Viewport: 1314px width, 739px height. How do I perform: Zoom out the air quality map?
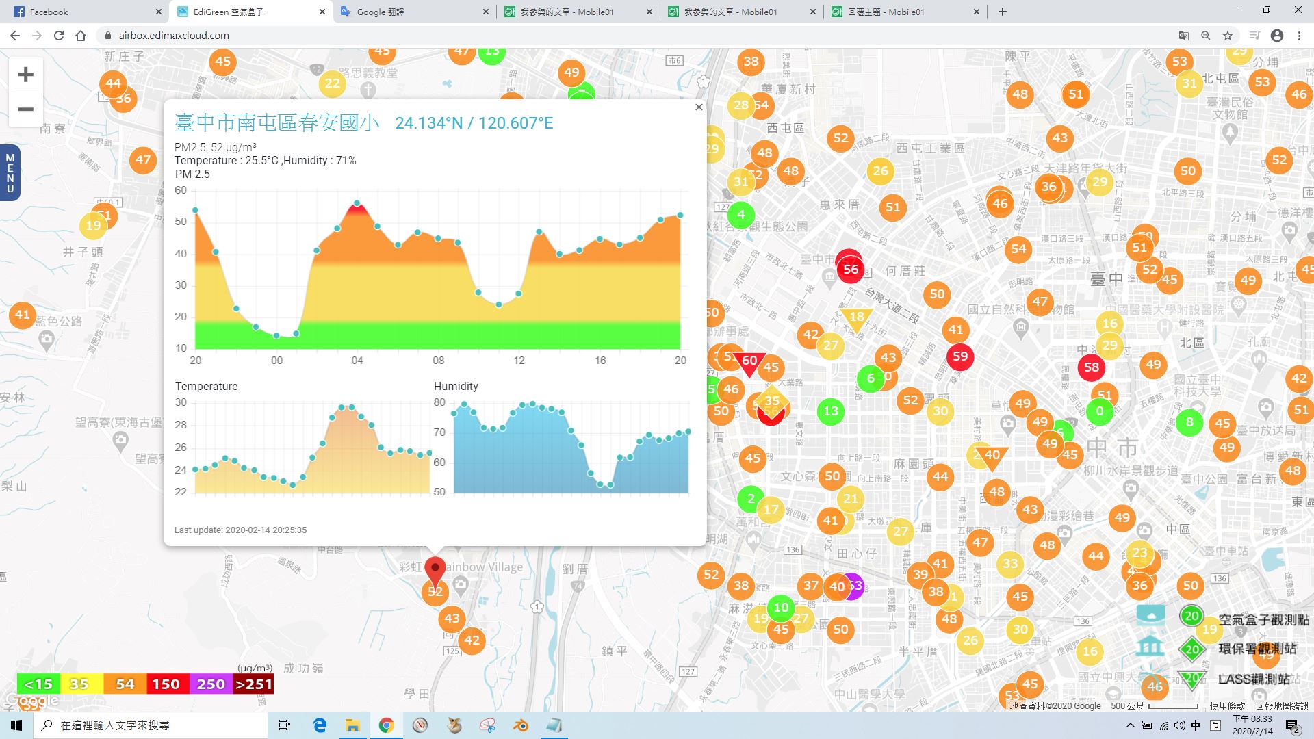[25, 109]
